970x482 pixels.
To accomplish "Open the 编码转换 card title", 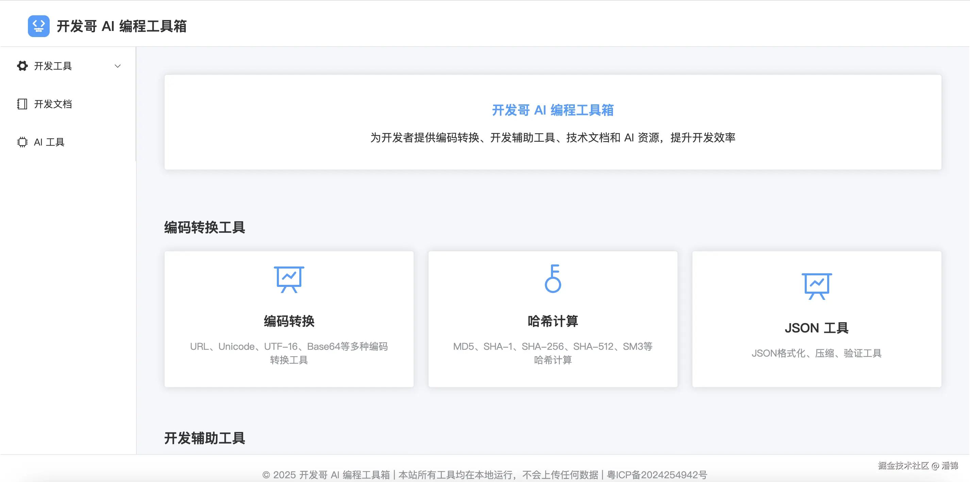I will tap(289, 321).
